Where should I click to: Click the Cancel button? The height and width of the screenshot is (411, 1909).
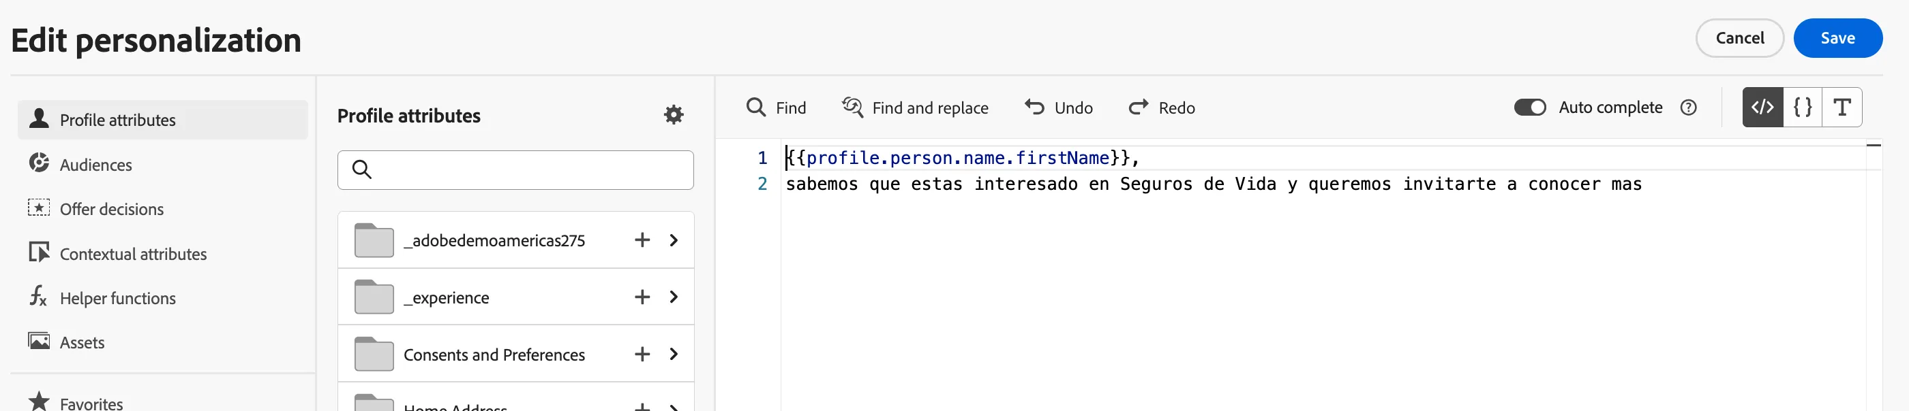1739,37
